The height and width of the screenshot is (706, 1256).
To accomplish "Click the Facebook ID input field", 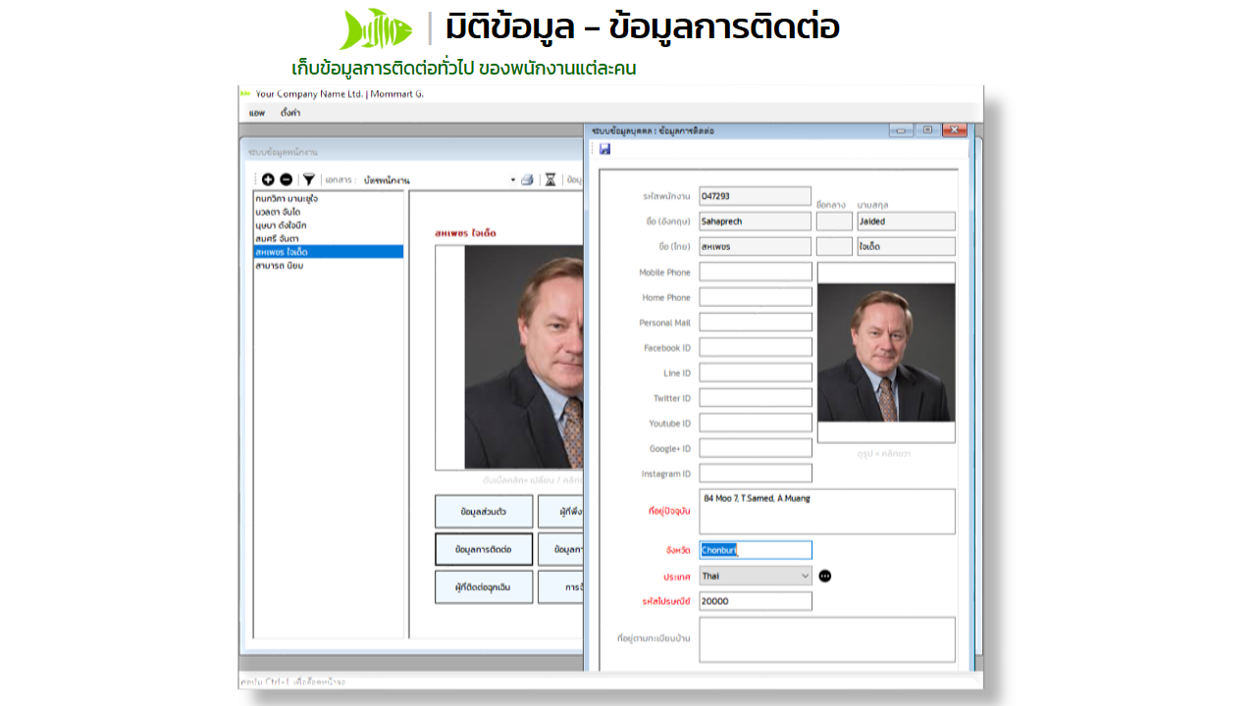I will 756,347.
